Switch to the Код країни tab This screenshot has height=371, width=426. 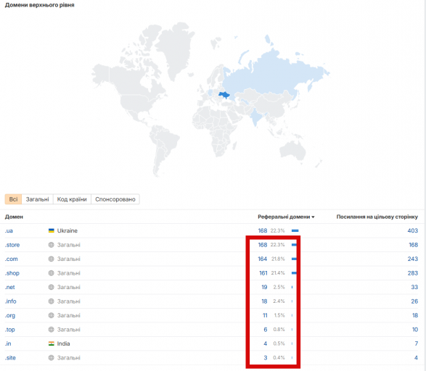pos(72,199)
